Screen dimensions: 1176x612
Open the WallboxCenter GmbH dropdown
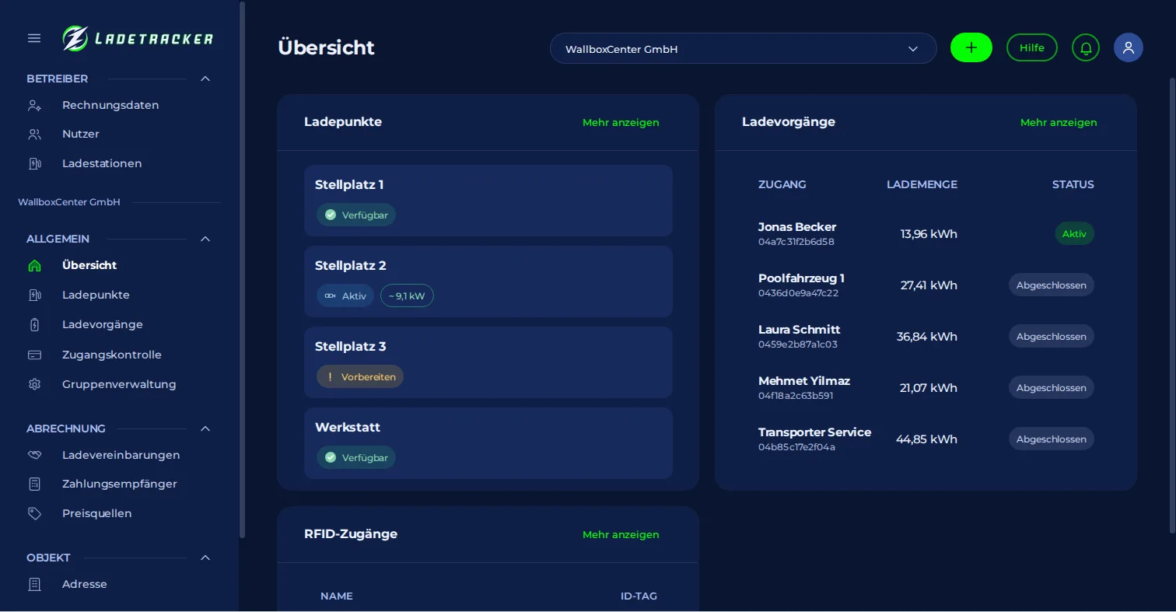(x=744, y=48)
